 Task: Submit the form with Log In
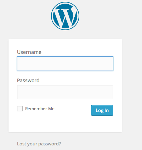click(x=102, y=110)
